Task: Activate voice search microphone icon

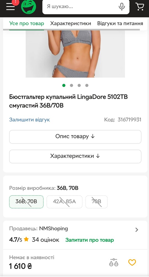Action: pos(122,7)
